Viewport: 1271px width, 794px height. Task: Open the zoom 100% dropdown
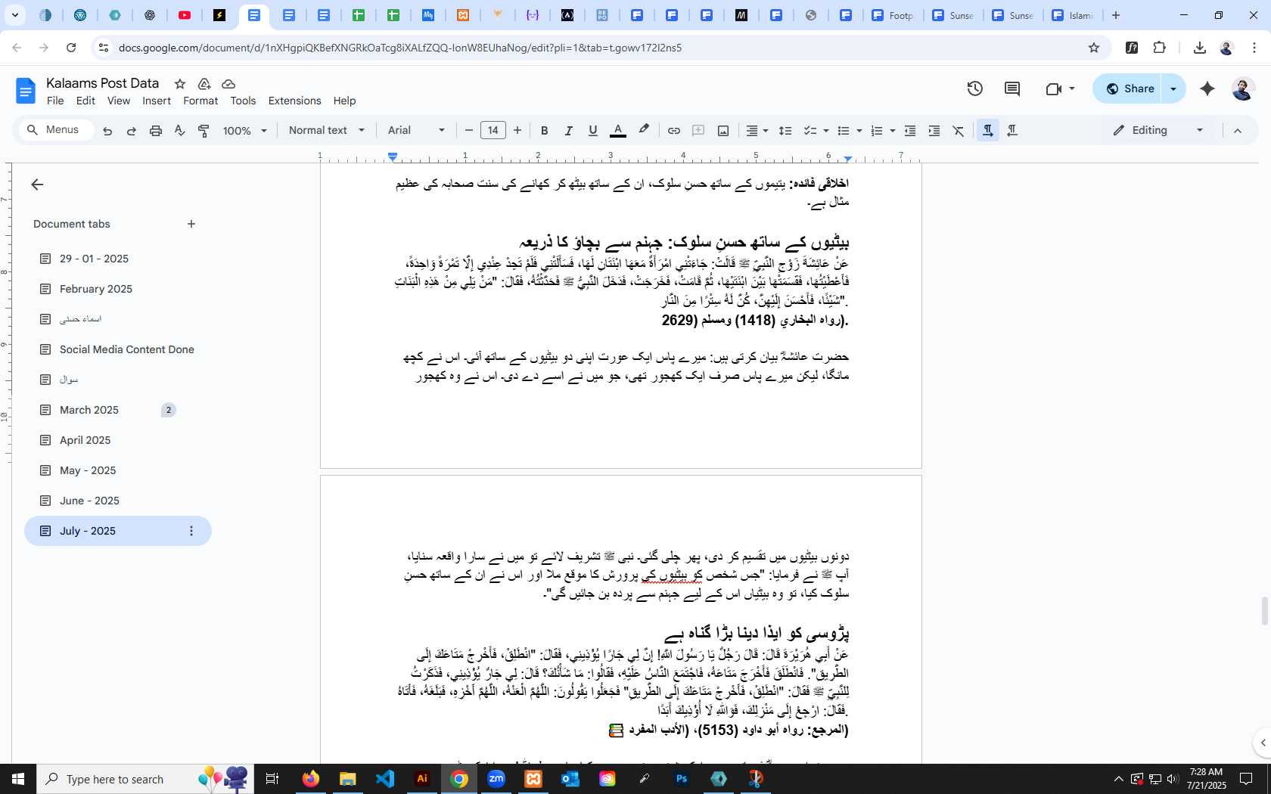pos(245,131)
